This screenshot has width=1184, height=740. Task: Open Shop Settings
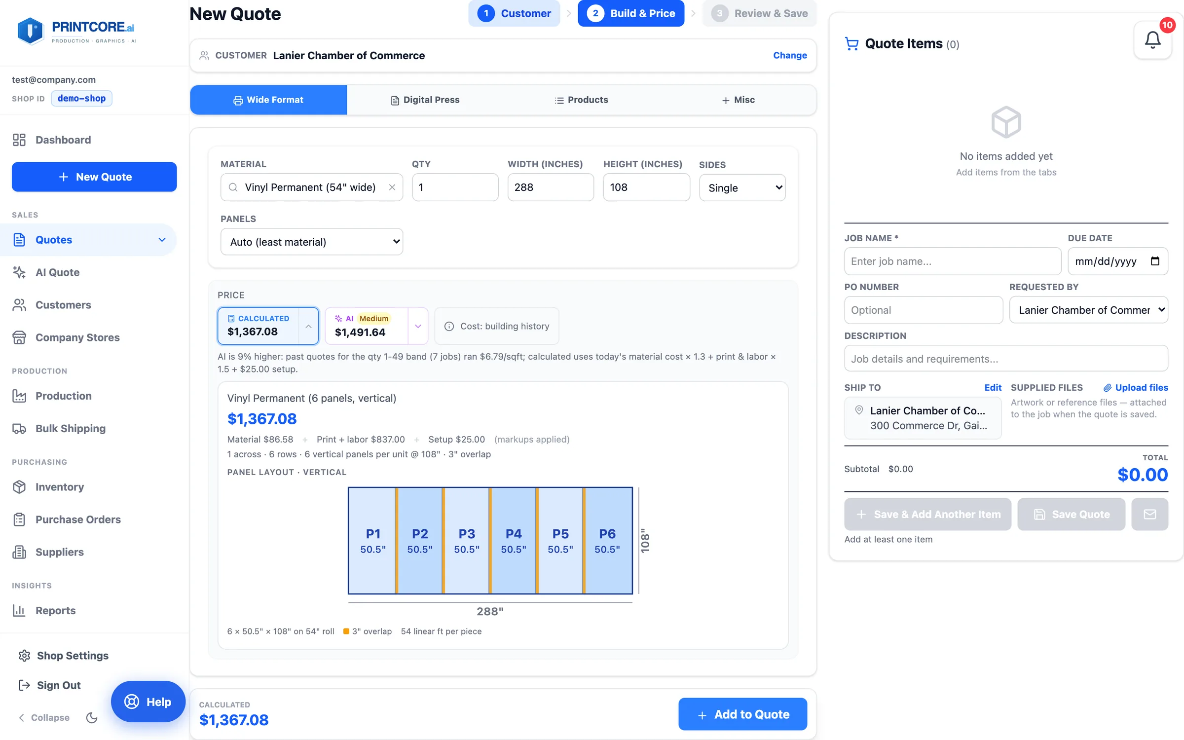(x=63, y=656)
